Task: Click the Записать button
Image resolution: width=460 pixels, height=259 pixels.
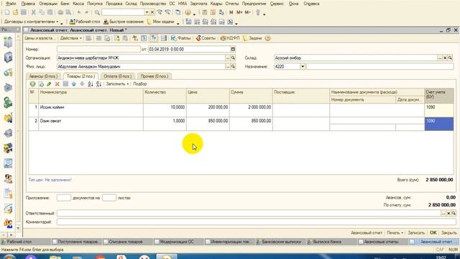Action: click(x=416, y=233)
